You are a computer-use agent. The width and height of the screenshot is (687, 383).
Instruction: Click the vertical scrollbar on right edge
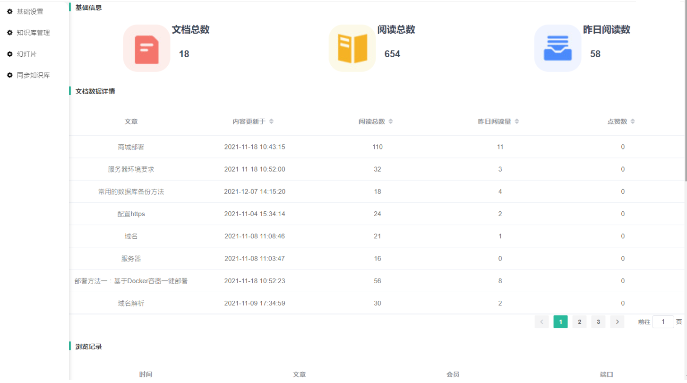coord(685,95)
